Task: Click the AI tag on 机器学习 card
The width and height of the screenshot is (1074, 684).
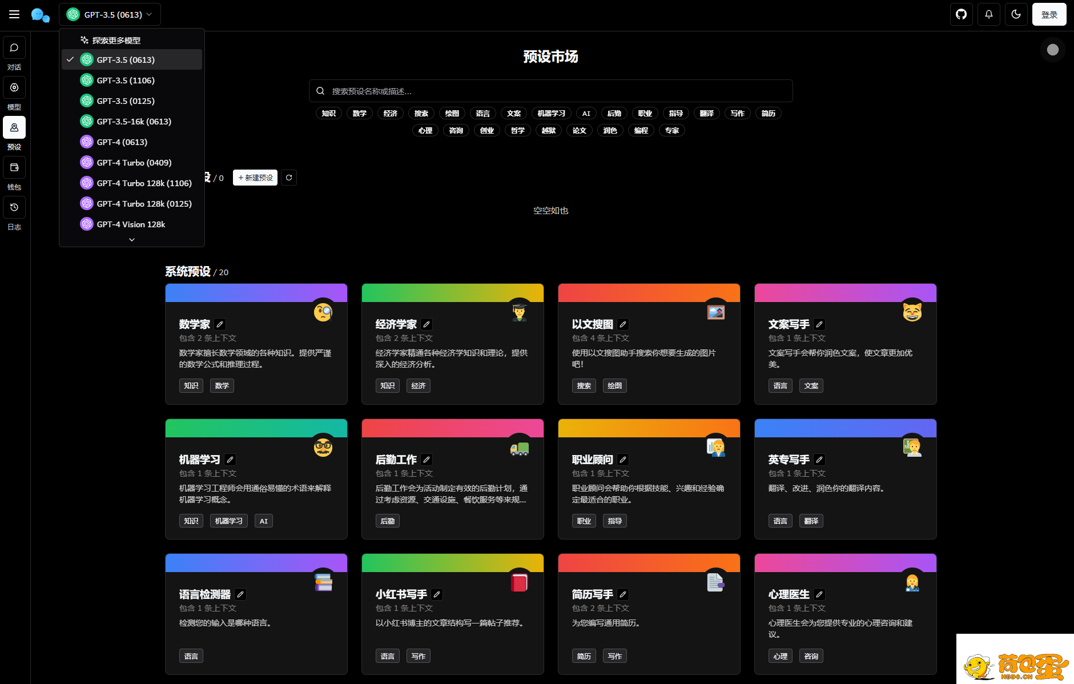Action: 264,521
